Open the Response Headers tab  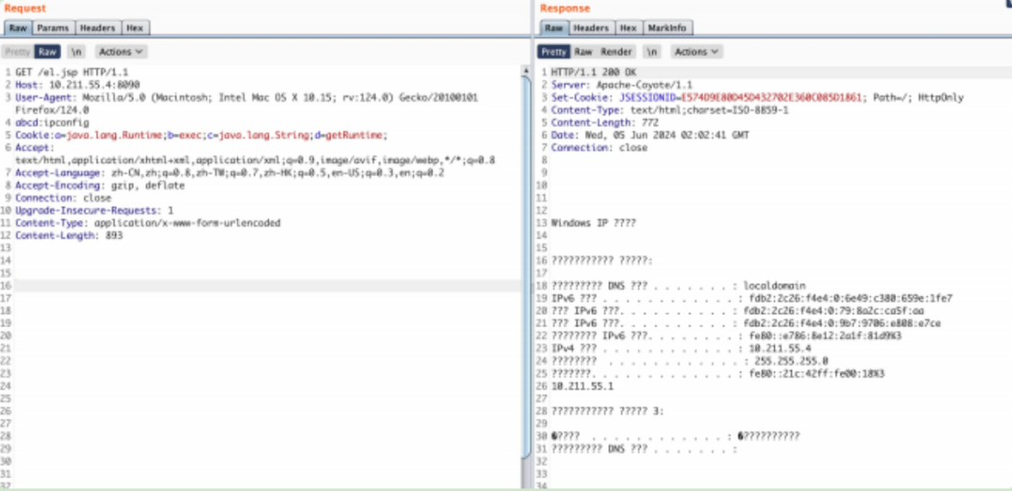click(590, 28)
